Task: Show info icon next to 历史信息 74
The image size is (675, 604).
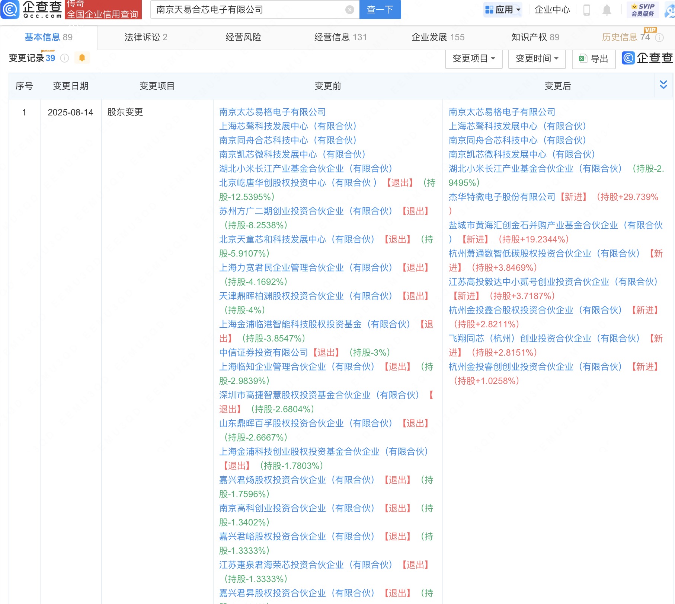Action: click(x=659, y=37)
